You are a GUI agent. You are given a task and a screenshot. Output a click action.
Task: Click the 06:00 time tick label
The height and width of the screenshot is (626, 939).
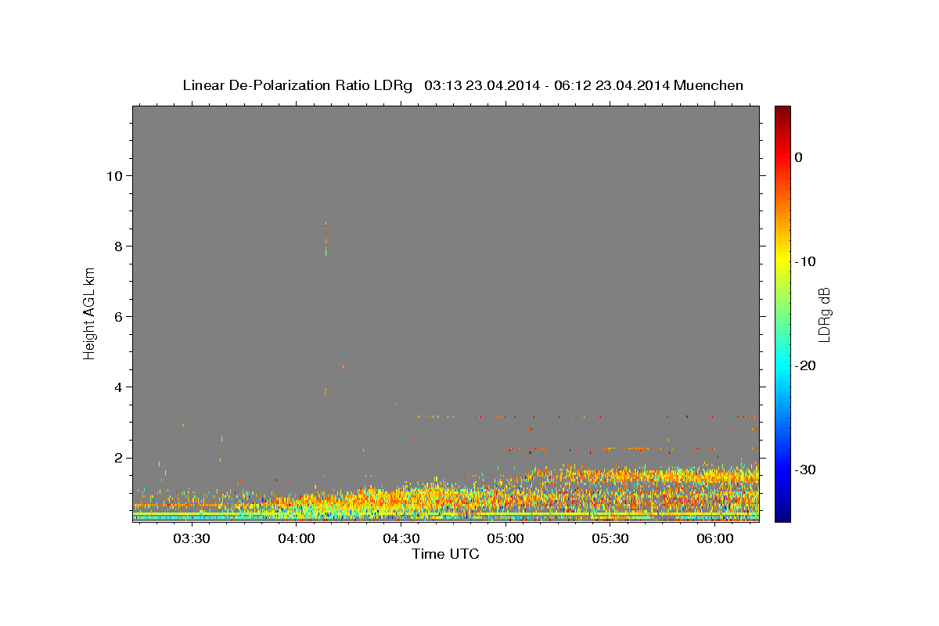point(715,539)
